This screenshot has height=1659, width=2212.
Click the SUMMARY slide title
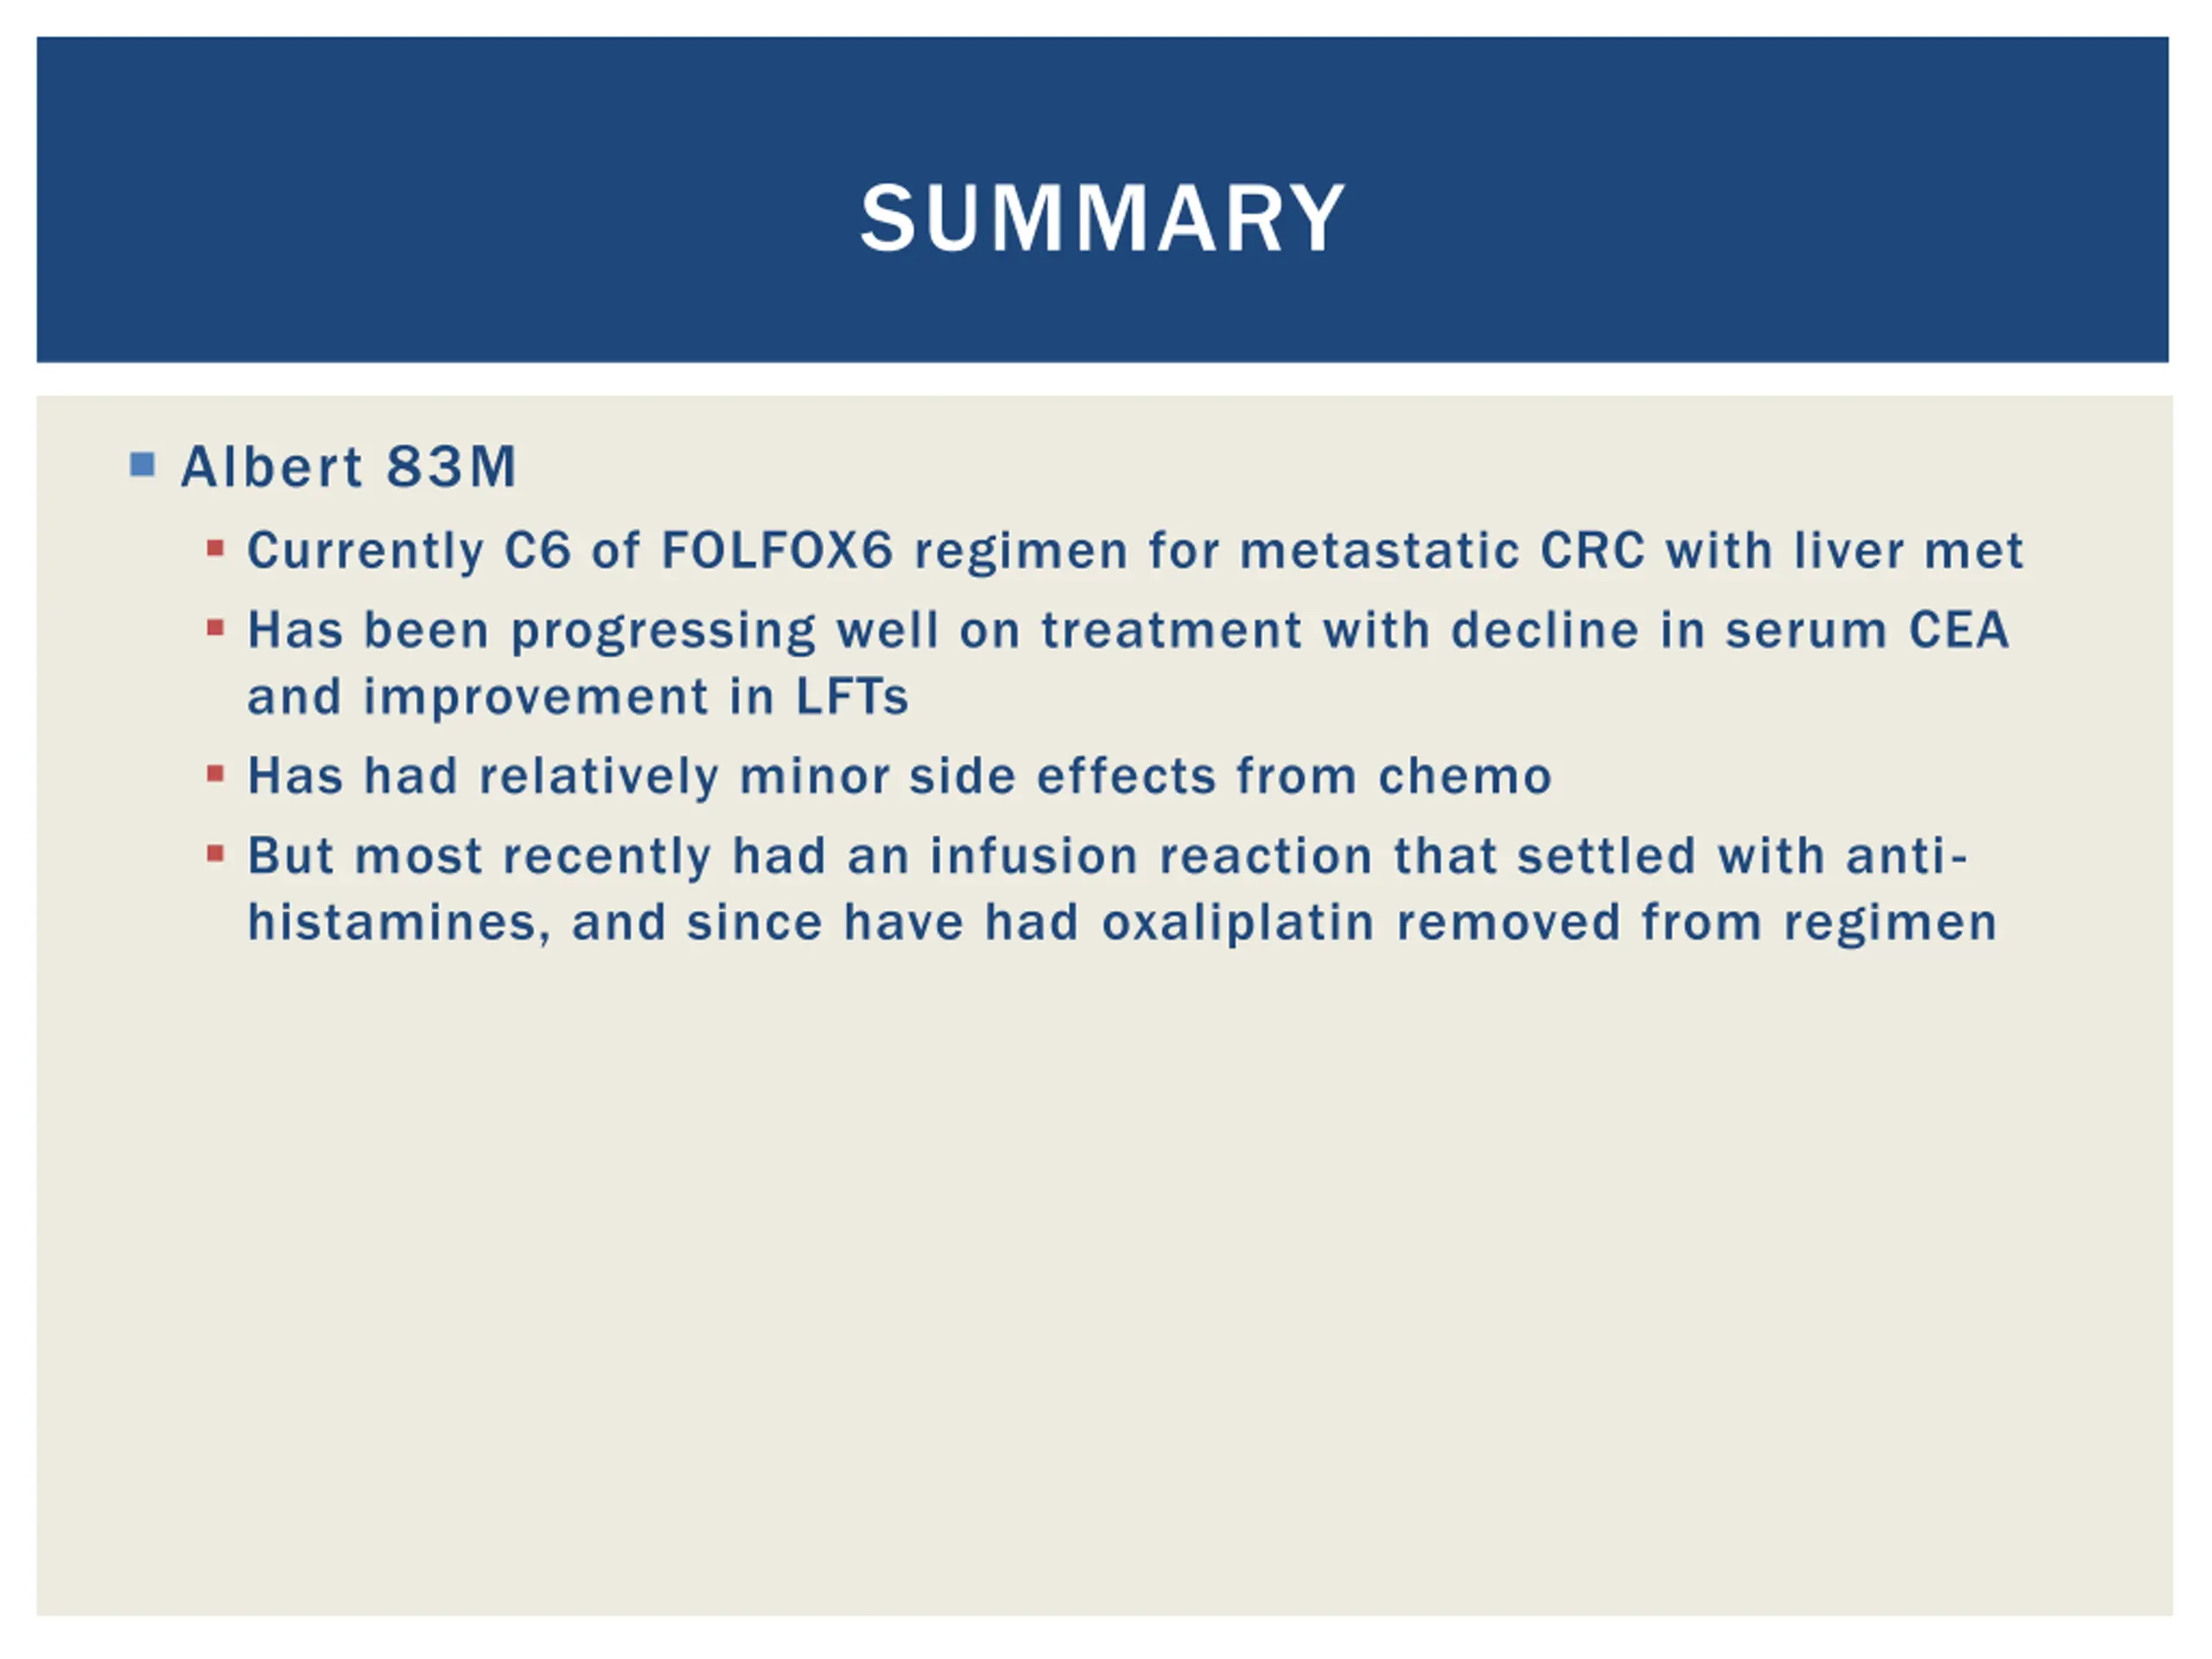click(x=1103, y=218)
